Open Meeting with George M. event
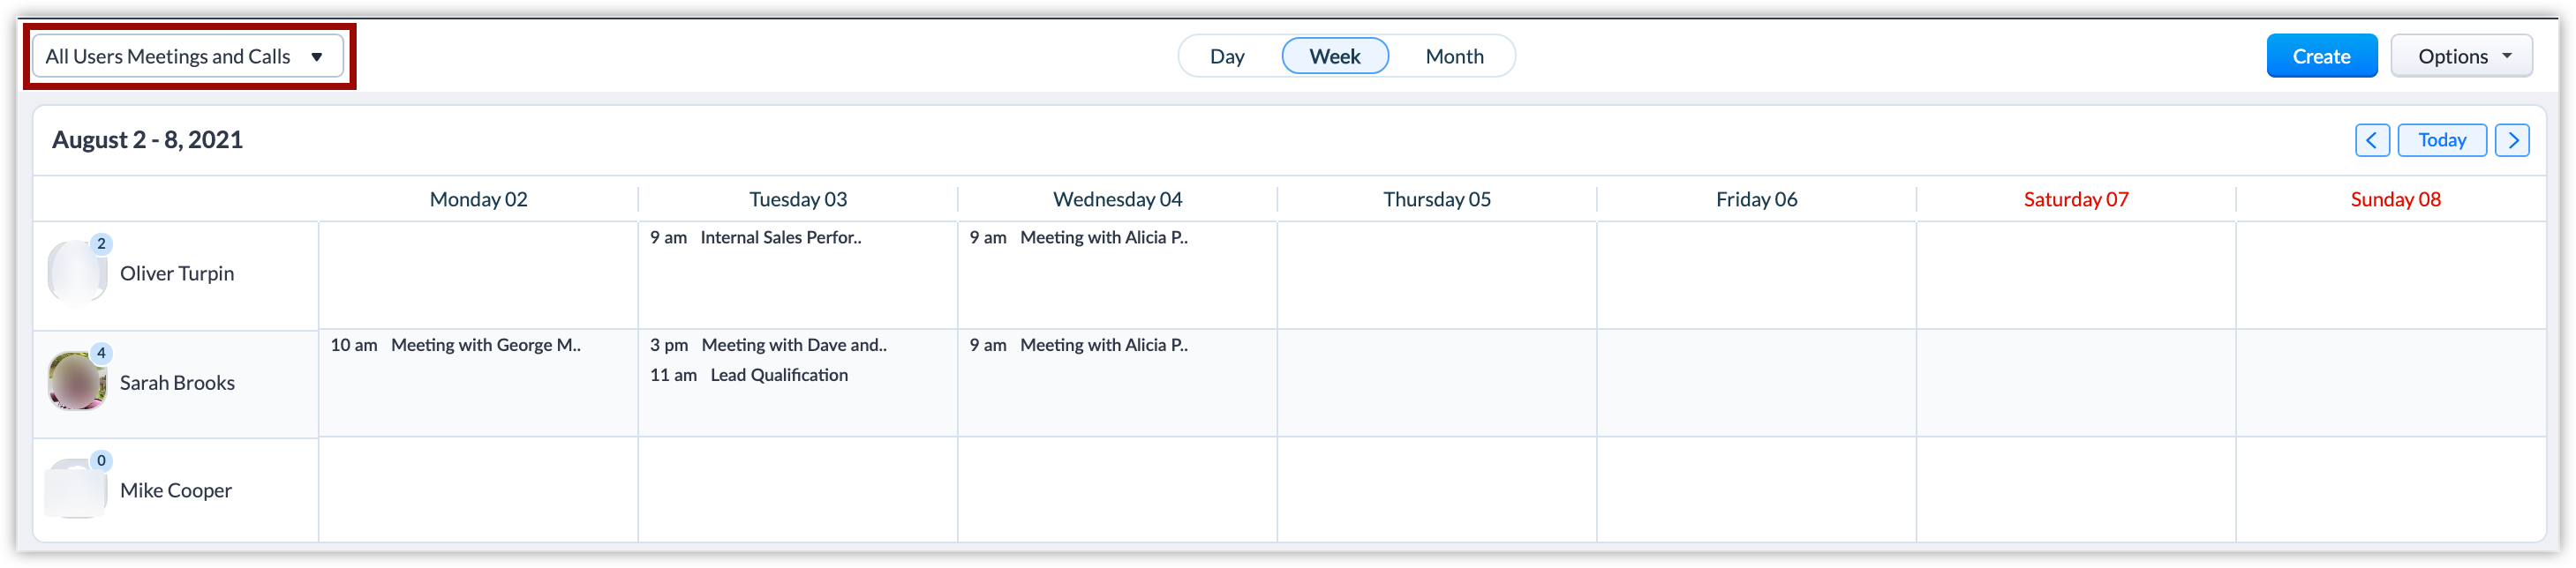The height and width of the screenshot is (568, 2576). tap(485, 346)
